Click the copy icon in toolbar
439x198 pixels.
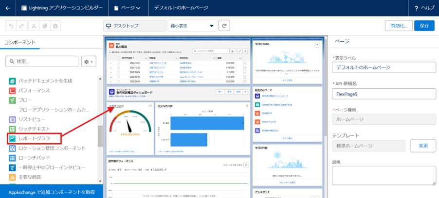[x=44, y=26]
